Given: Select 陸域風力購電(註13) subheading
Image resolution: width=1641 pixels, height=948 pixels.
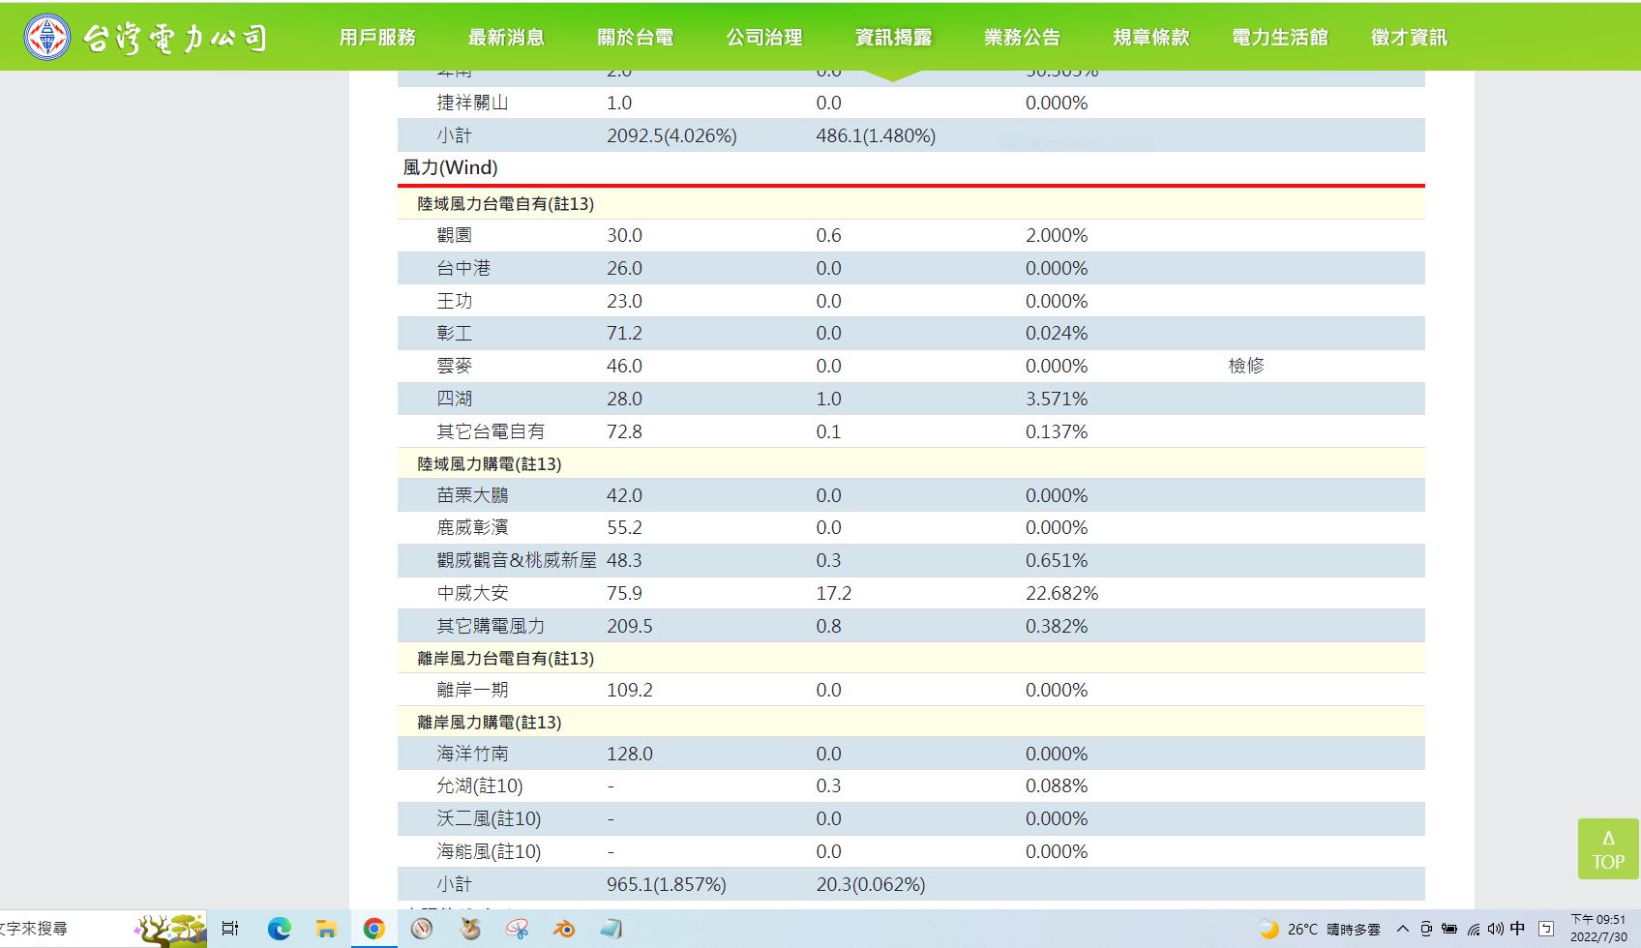Looking at the screenshot, I should pyautogui.click(x=490, y=464).
